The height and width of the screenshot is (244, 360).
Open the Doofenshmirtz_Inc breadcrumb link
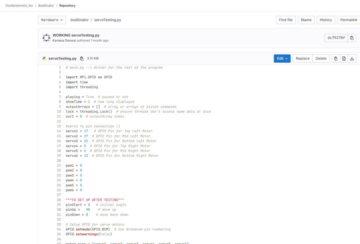(19, 6)
